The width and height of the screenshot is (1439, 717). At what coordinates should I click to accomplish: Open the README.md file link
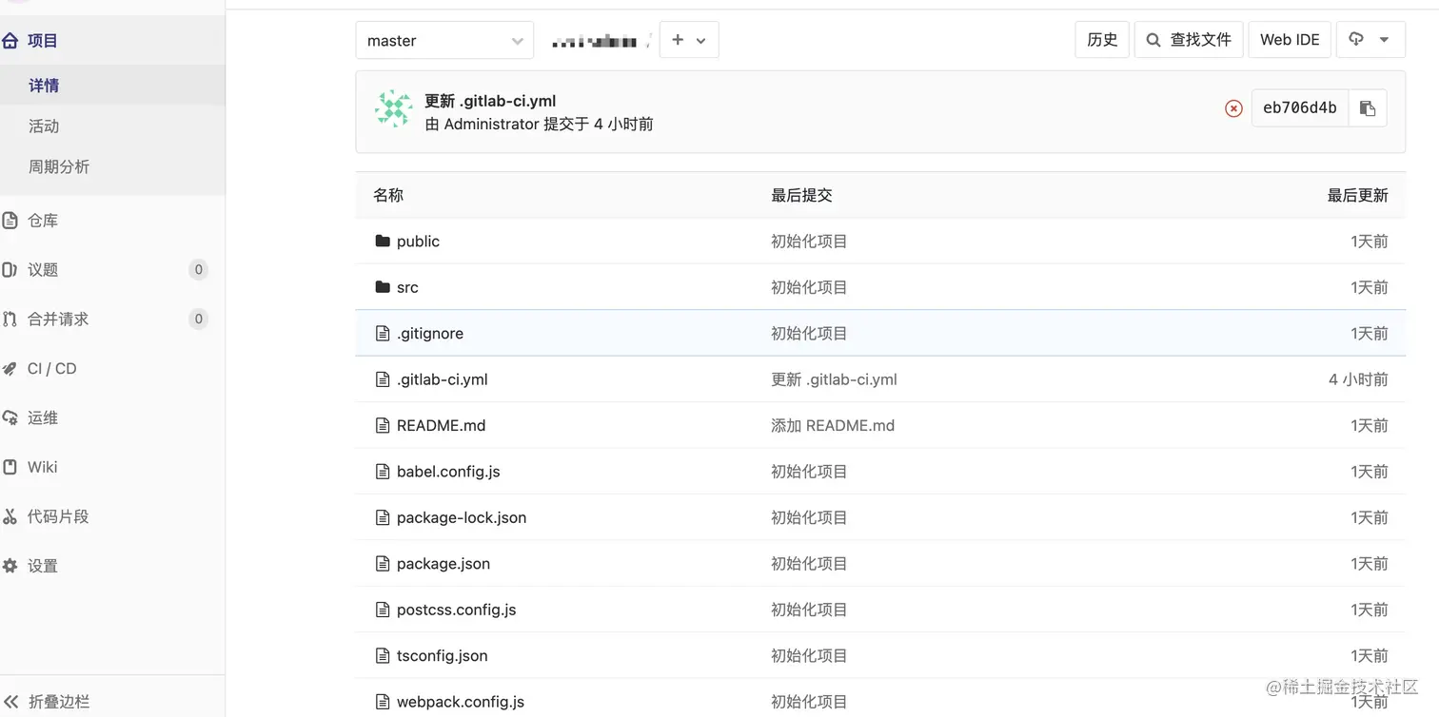[442, 425]
